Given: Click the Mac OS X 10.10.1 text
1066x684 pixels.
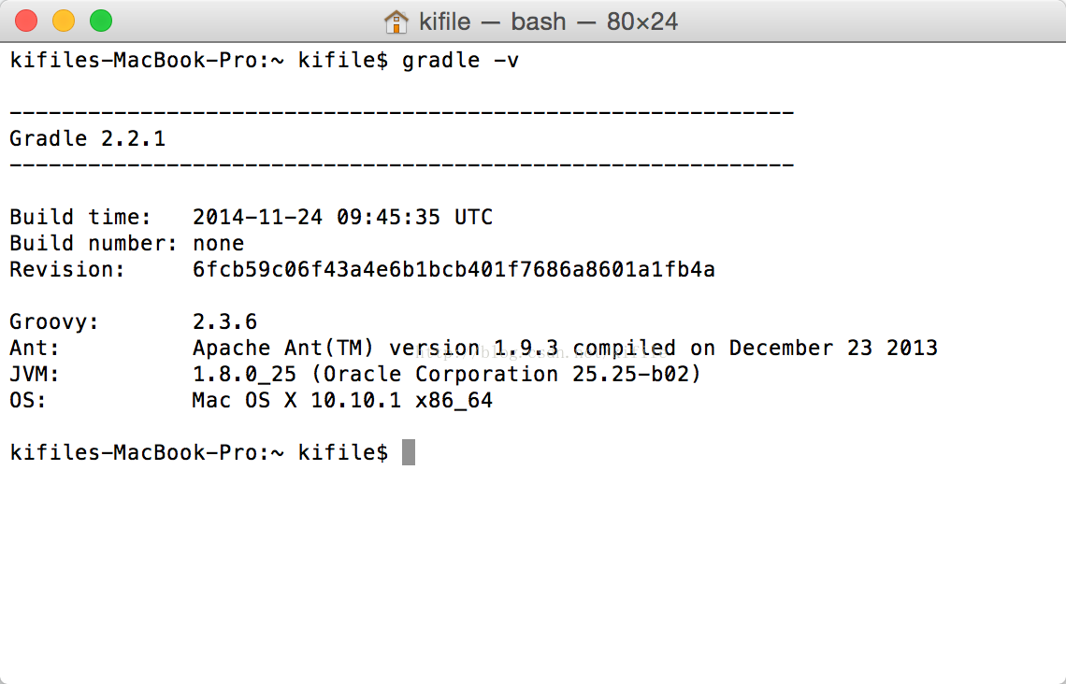Looking at the screenshot, I should coord(296,400).
